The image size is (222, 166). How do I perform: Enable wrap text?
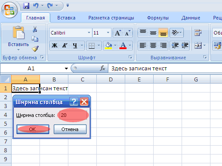[198, 33]
